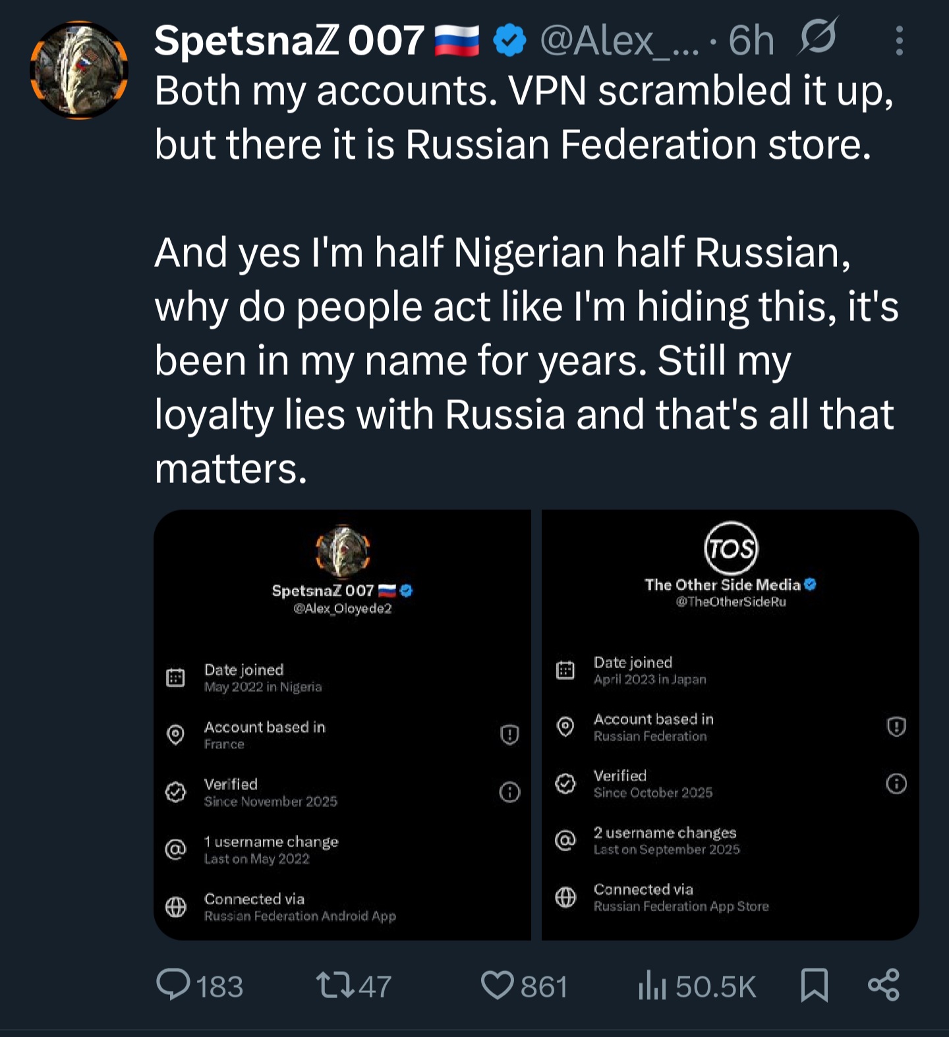949x1037 pixels.
Task: Click the Grok slash icon beside timestamp
Action: tap(818, 37)
